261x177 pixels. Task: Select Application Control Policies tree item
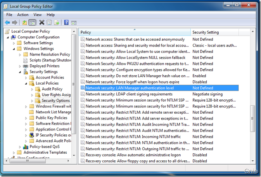(53, 129)
